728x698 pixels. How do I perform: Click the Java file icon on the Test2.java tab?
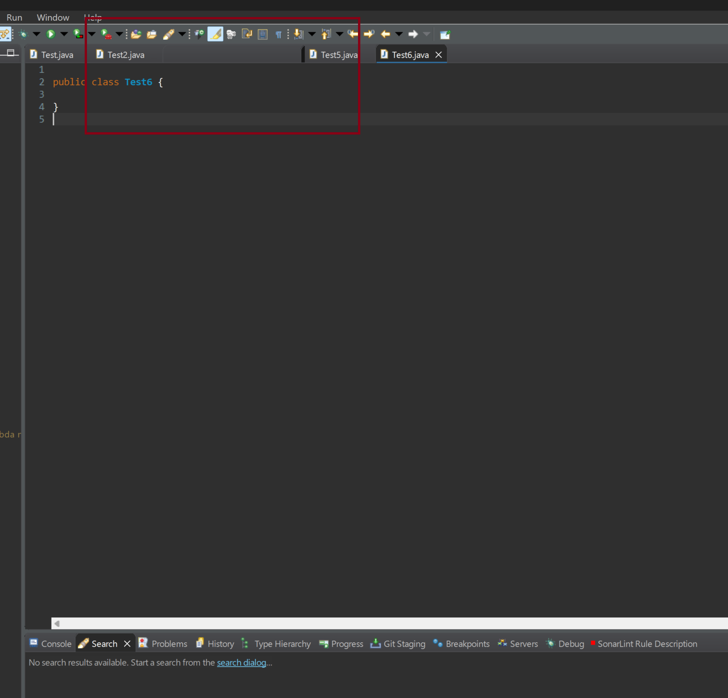click(x=99, y=54)
